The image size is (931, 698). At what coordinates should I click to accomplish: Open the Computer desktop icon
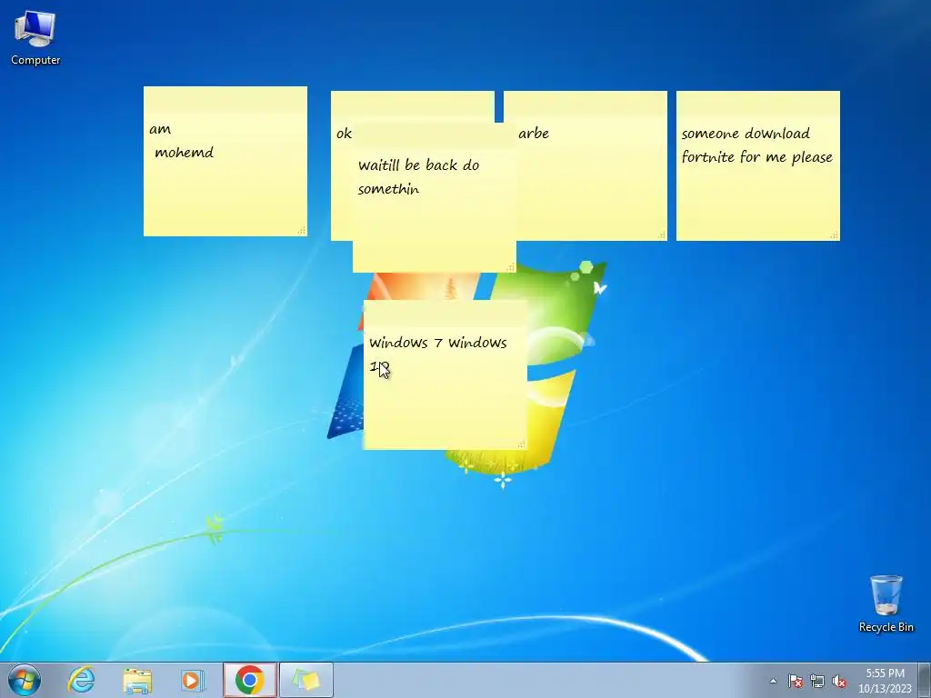(35, 37)
